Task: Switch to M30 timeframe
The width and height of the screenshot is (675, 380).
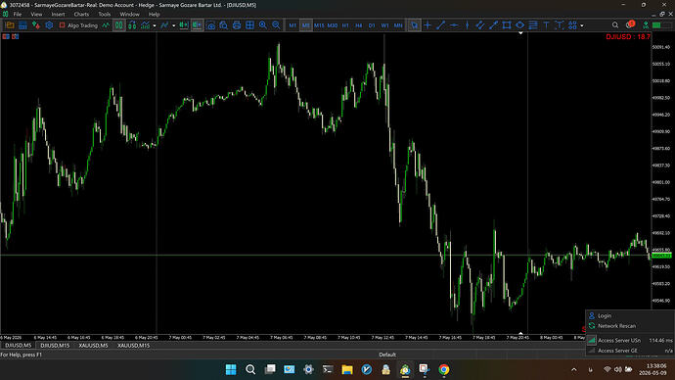Action: tap(333, 25)
